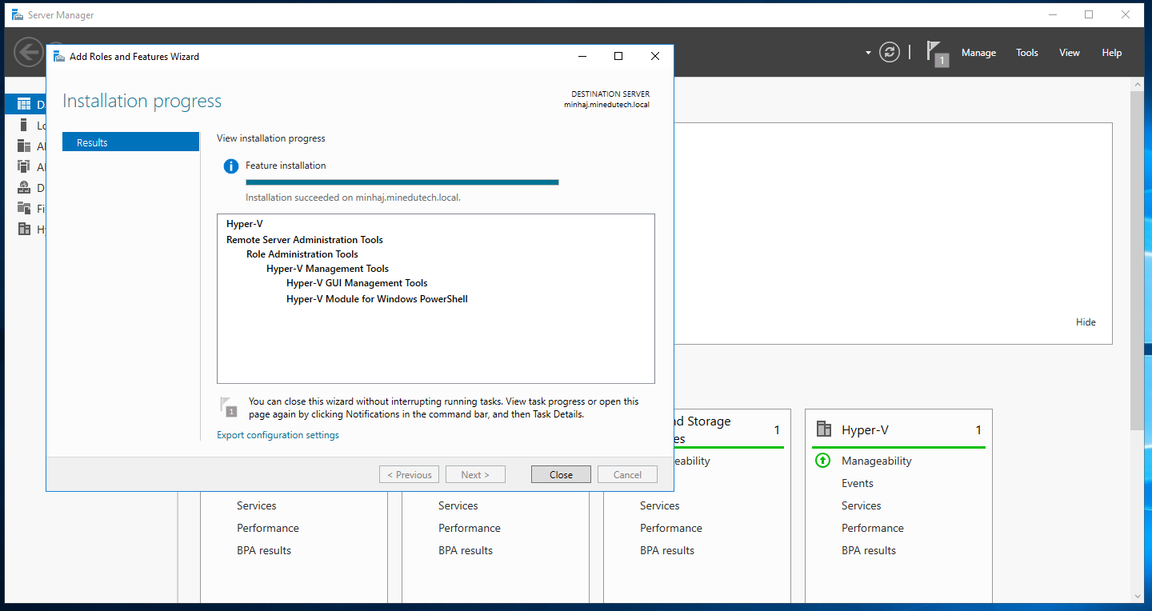Open the Notifications flag in the header
1152x611 pixels.
(936, 53)
